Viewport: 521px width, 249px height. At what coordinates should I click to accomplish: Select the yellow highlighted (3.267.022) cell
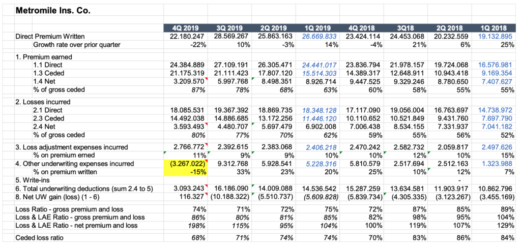[x=185, y=164]
